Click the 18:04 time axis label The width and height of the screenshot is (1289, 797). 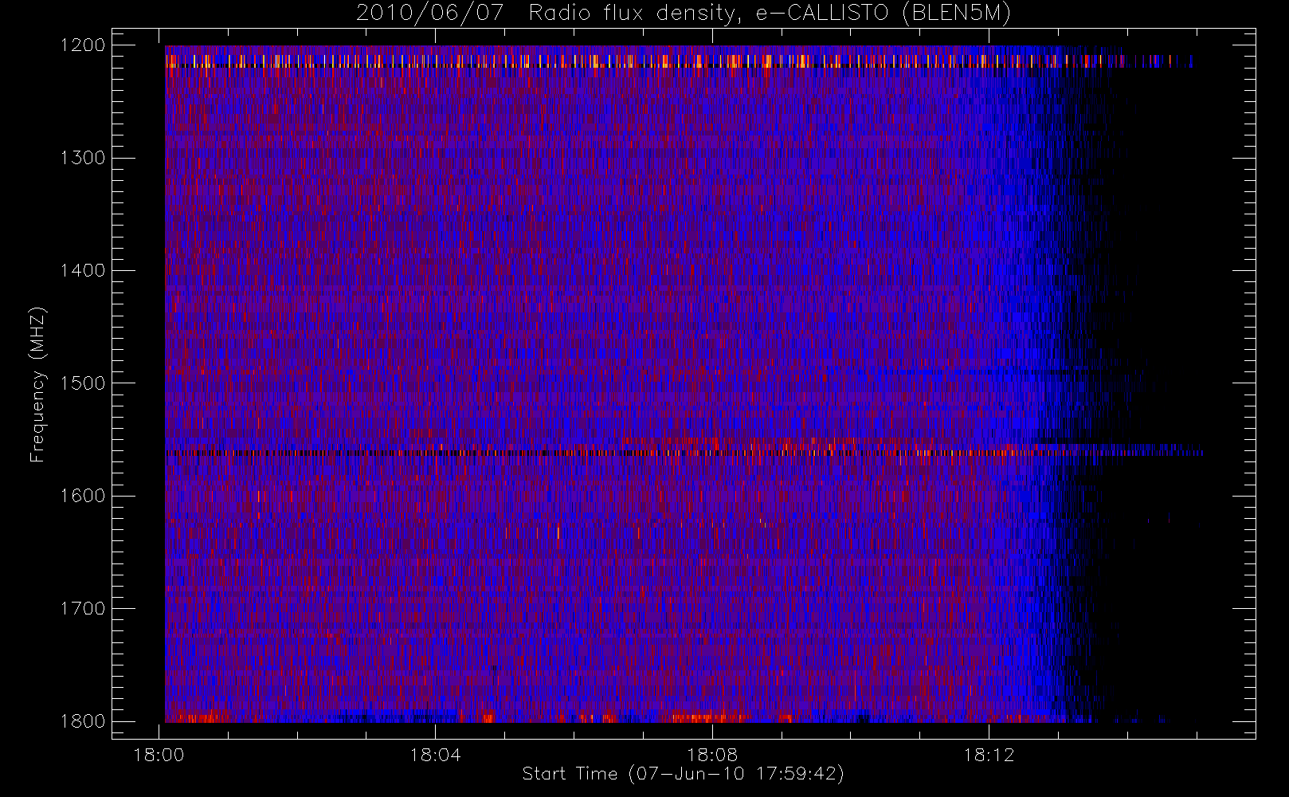(x=436, y=755)
